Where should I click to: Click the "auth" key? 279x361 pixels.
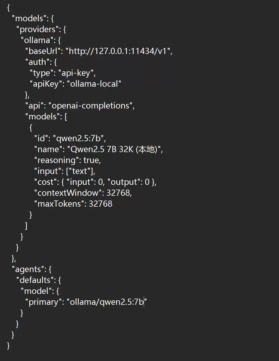37,62
